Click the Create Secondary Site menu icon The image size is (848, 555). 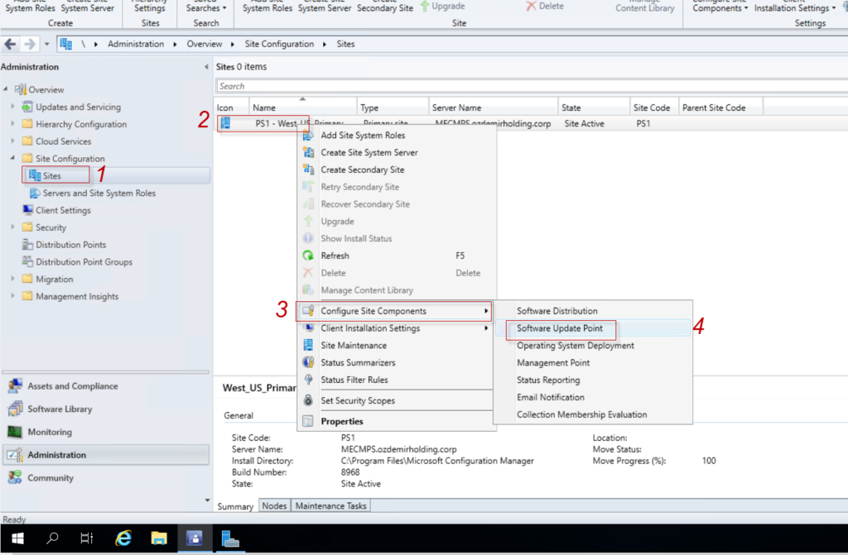(308, 170)
